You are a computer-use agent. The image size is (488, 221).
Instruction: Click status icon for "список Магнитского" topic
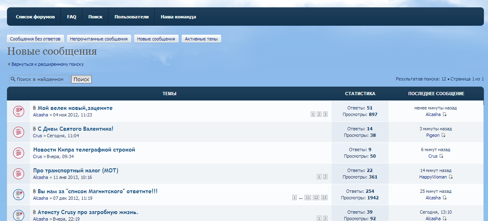point(18,194)
